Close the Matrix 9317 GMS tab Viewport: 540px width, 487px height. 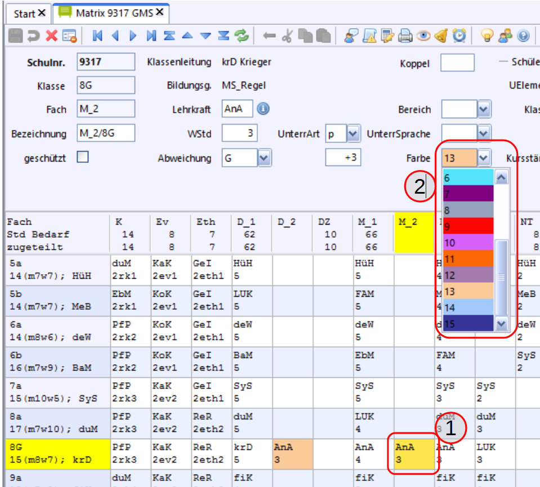tap(159, 12)
